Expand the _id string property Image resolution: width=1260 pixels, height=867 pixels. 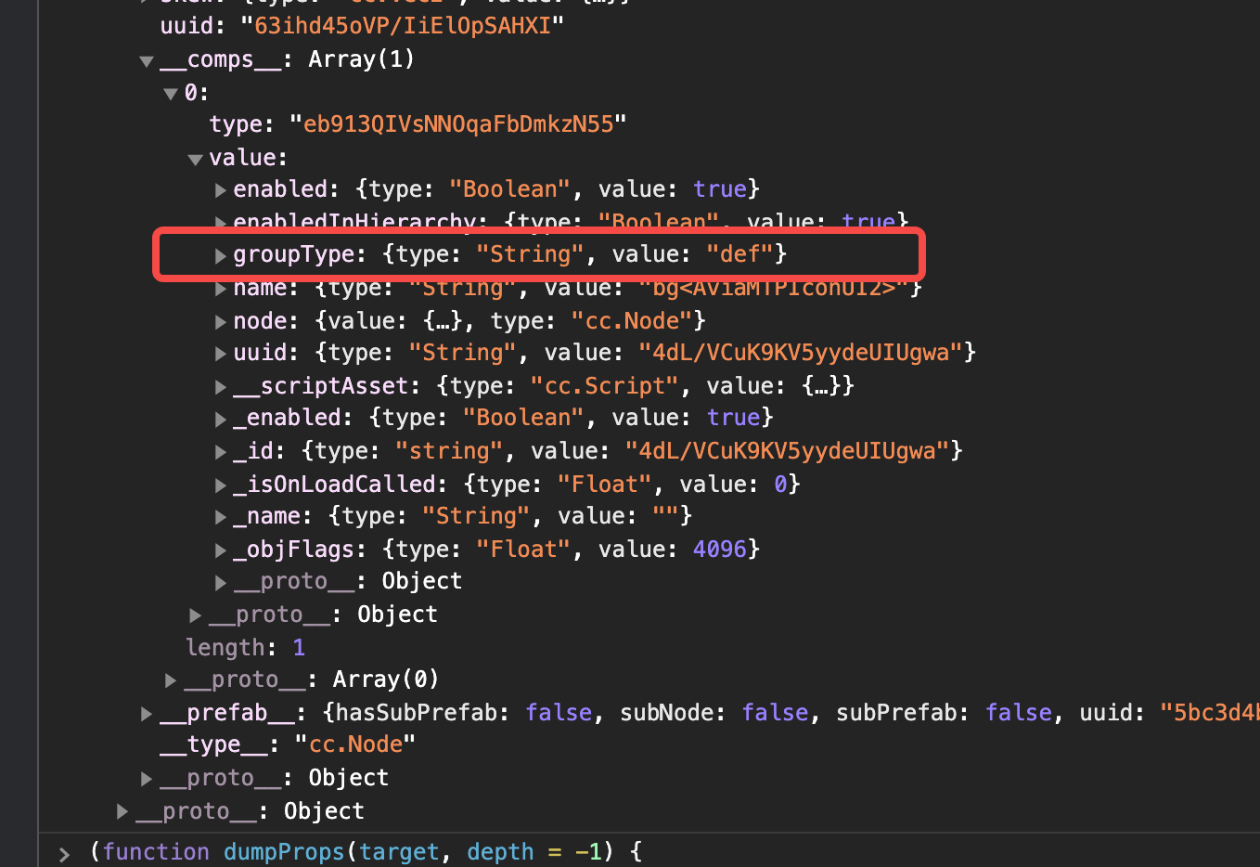pos(221,450)
